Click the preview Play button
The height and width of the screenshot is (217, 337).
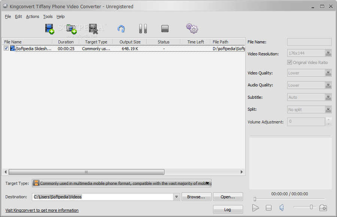click(255, 208)
